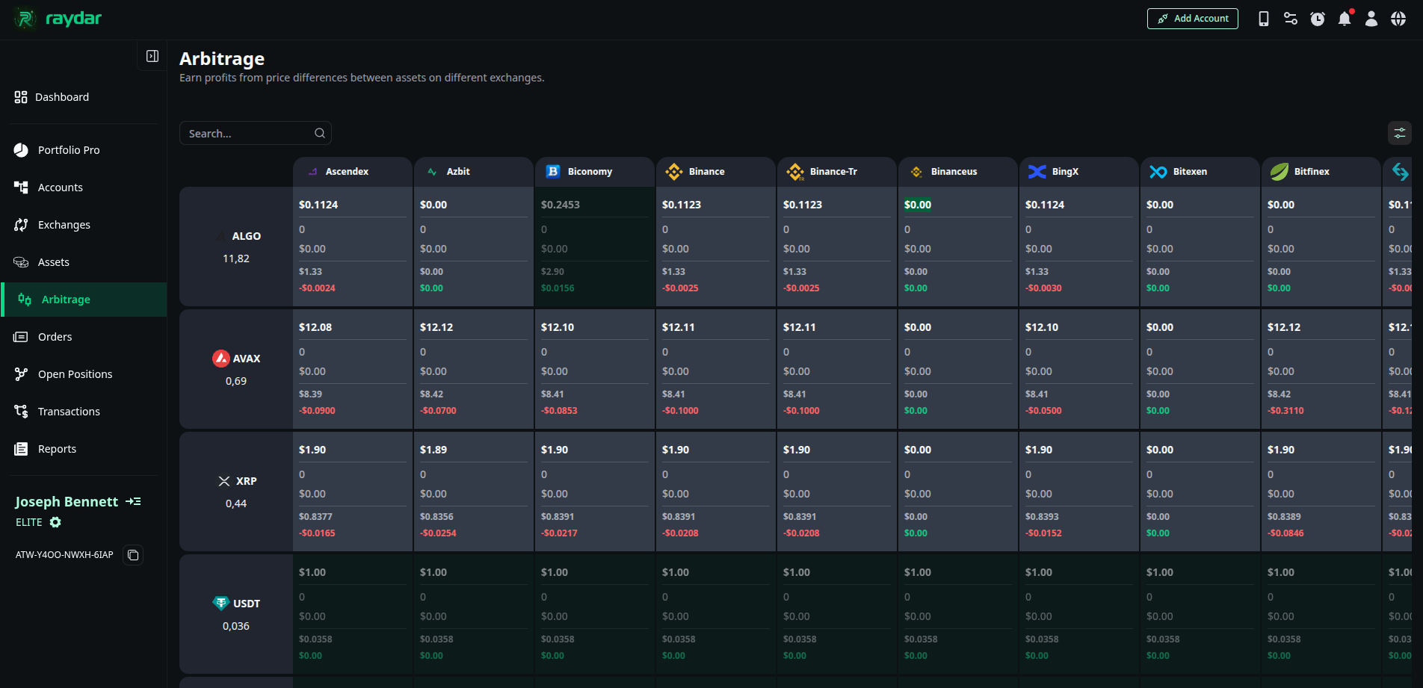Open ELITE plan settings gear
This screenshot has height=688, width=1423.
[x=55, y=522]
